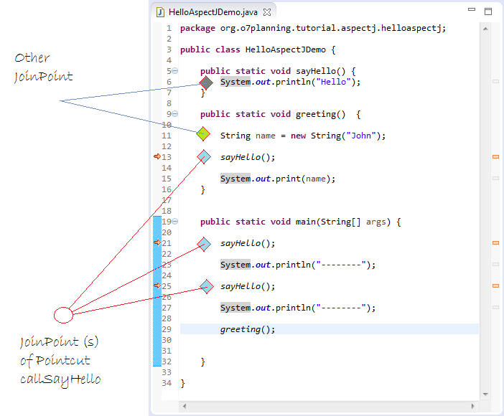Click the "John" string literal
504x416 pixels.
[361, 136]
